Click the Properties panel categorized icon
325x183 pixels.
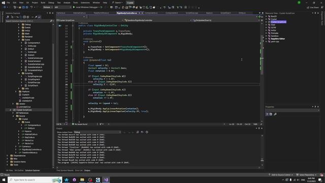point(267,114)
